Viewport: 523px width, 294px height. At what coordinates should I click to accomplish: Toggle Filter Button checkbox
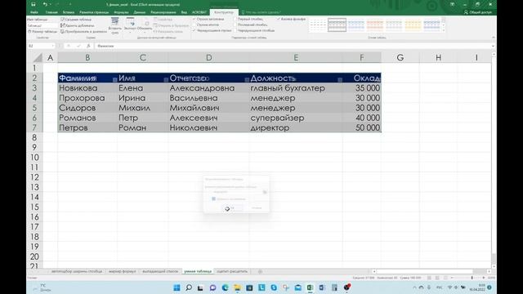pyautogui.click(x=279, y=20)
